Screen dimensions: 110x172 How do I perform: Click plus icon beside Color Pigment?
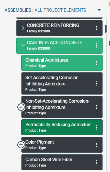(x=21, y=145)
